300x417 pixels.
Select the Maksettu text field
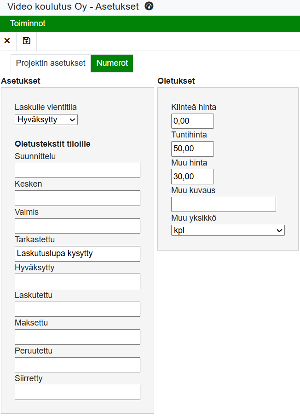[x=77, y=337]
